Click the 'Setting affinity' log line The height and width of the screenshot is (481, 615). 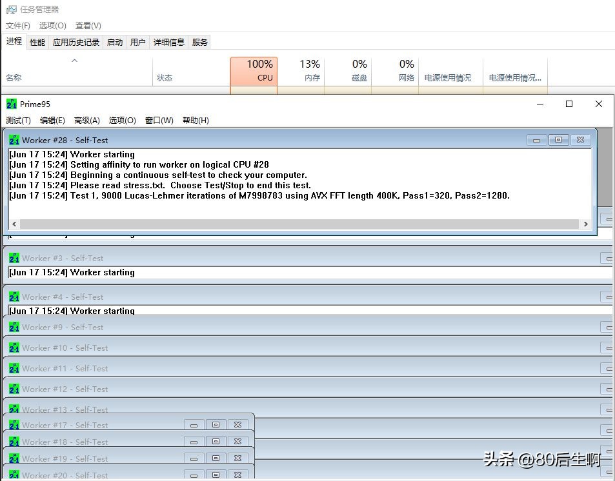(139, 164)
